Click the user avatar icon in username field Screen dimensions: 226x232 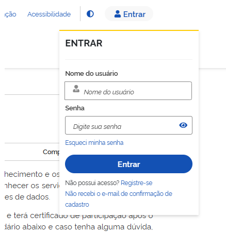[76, 89]
